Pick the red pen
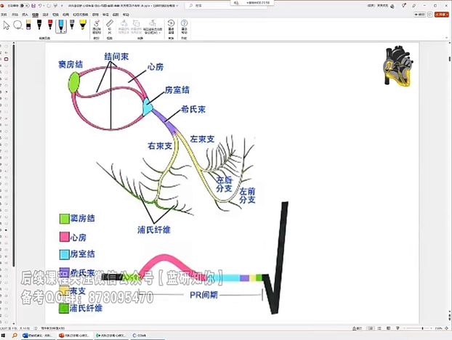The width and height of the screenshot is (452, 340). point(50,25)
